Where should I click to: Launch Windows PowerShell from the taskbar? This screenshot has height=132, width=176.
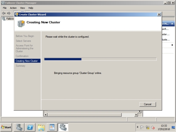(30, 127)
